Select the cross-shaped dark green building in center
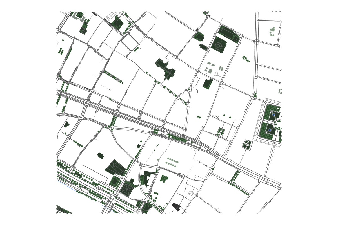The image size is (338, 225). click(166, 69)
